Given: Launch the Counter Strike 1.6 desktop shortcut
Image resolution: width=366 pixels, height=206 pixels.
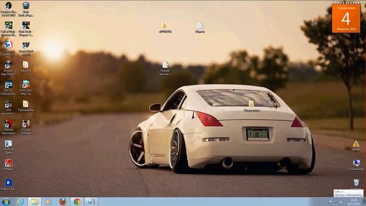Looking at the screenshot, I should coord(9,49).
